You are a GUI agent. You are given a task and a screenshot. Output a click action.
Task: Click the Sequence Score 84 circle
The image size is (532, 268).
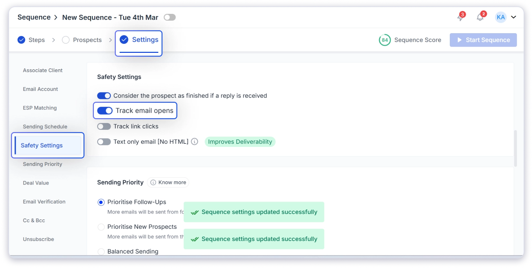(385, 40)
